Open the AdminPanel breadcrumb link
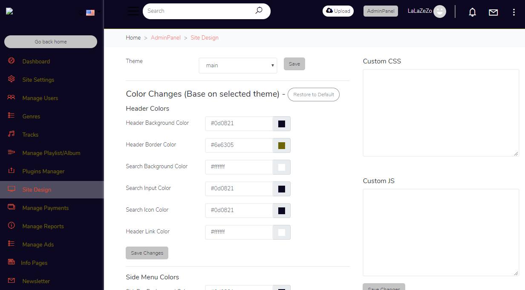This screenshot has width=525, height=290. point(166,37)
